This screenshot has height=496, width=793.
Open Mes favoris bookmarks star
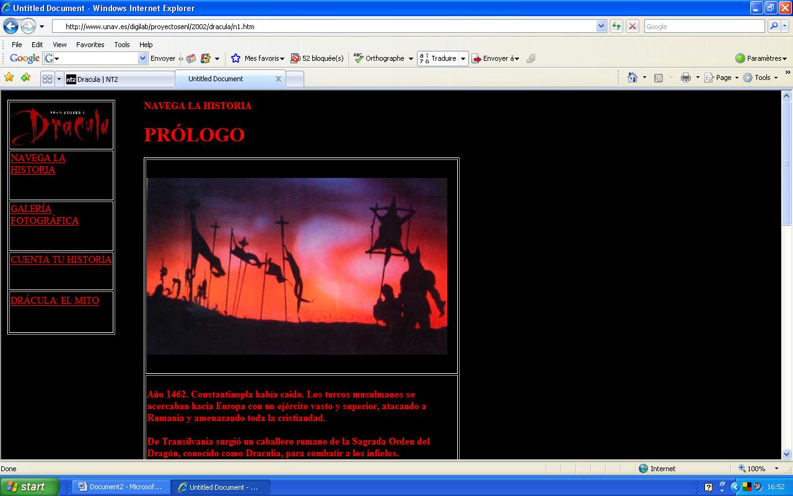pyautogui.click(x=257, y=58)
